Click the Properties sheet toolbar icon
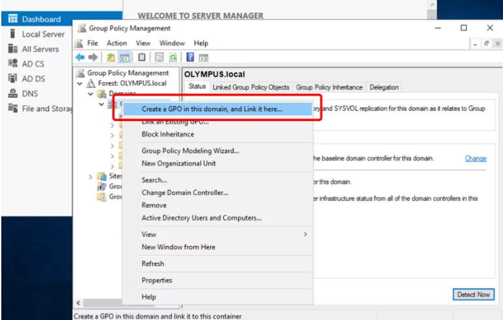 click(x=159, y=57)
